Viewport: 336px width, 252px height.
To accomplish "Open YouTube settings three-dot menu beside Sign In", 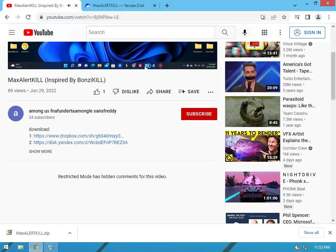I will pyautogui.click(x=280, y=32).
